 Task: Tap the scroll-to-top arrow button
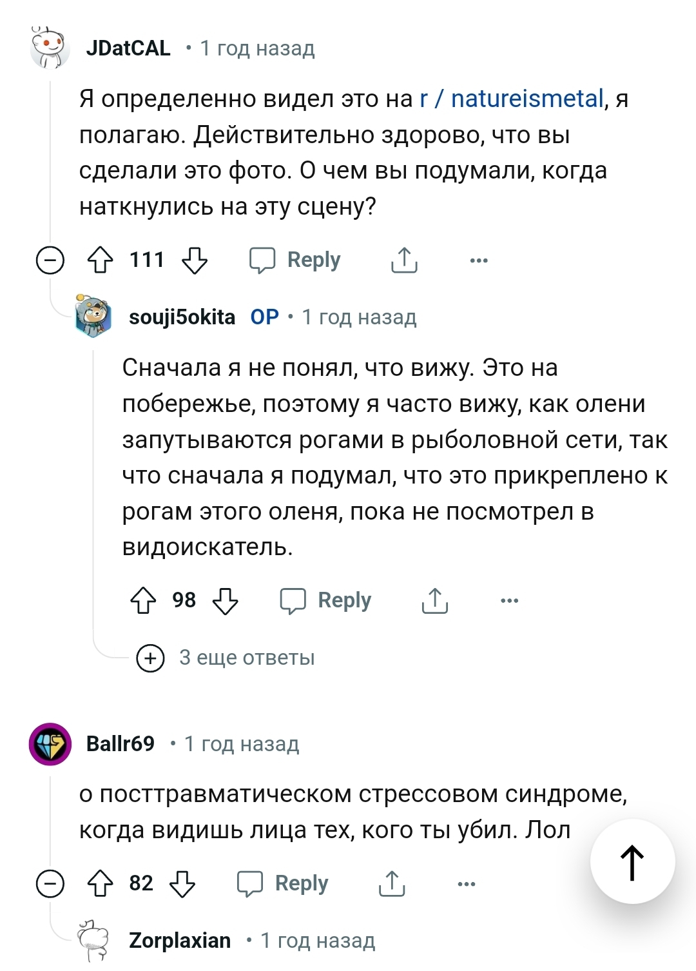pyautogui.click(x=632, y=862)
